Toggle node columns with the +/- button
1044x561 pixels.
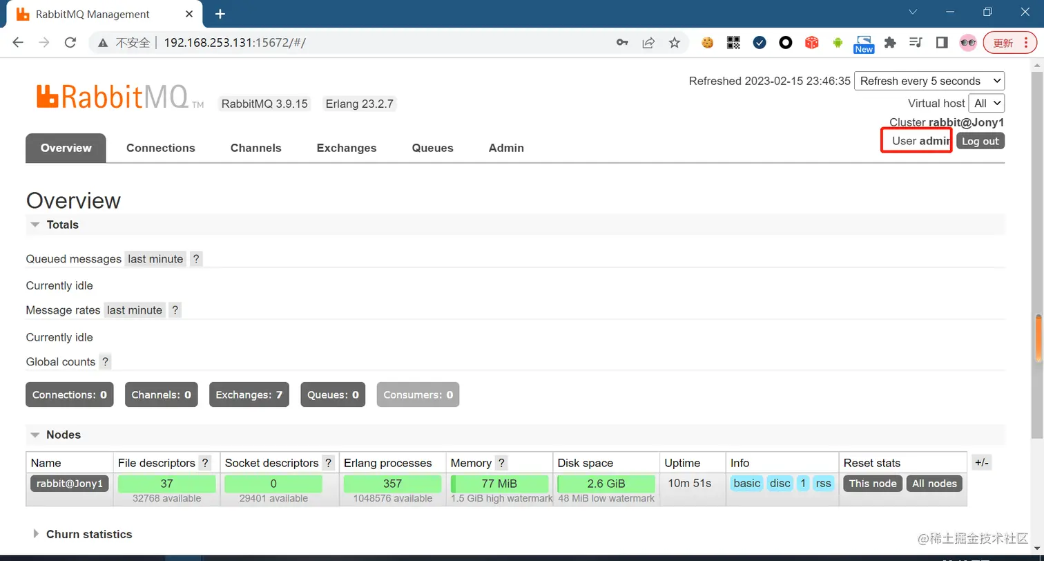982,463
